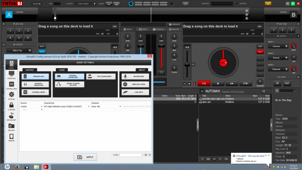Toggle Slip mode on deck A
Screen dimensions: 302x170
click(42, 46)
